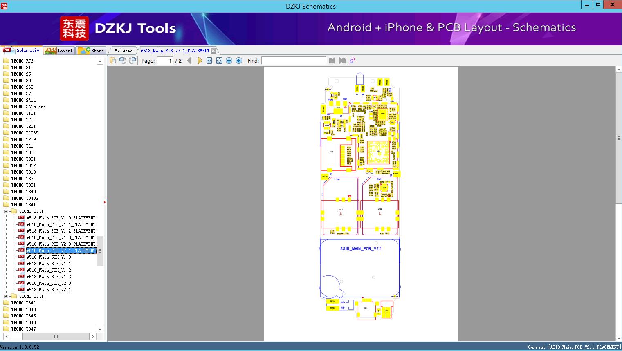Image resolution: width=622 pixels, height=351 pixels.
Task: Maximize the DZKJ Schematics window
Action: (598, 5)
